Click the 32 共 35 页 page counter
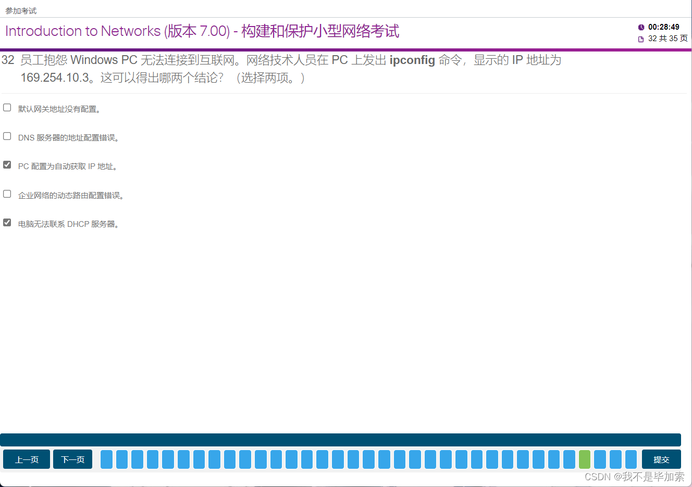This screenshot has width=692, height=487. point(668,39)
